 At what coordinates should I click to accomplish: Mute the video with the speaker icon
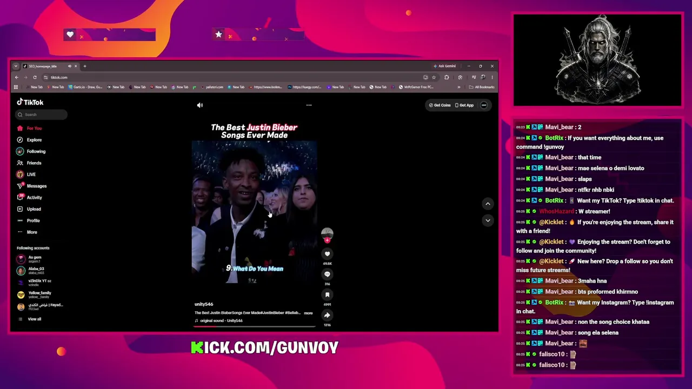coord(200,105)
